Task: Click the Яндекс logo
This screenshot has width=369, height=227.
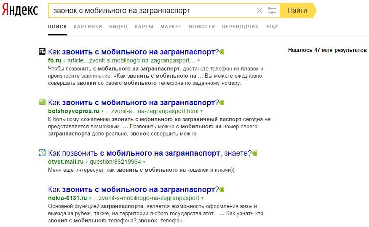Action: (x=20, y=11)
